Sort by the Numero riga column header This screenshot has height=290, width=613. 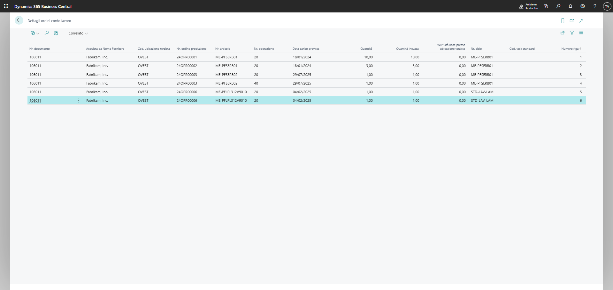571,49
